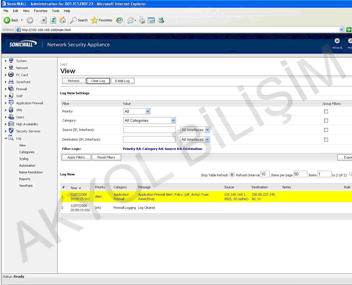Open the Syslog page under Log
The width and height of the screenshot is (352, 285).
(24, 159)
